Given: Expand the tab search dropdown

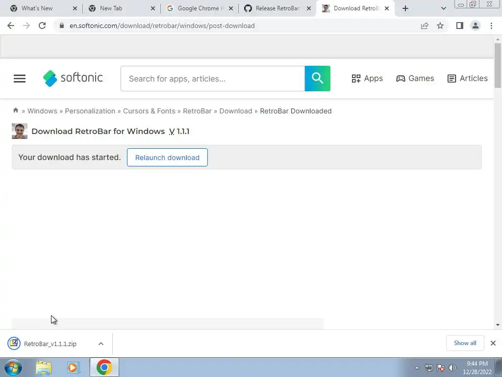Looking at the screenshot, I should (x=443, y=8).
